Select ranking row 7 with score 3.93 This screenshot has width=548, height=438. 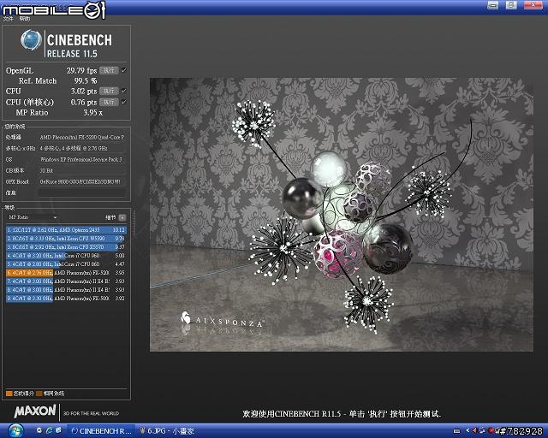click(x=66, y=281)
